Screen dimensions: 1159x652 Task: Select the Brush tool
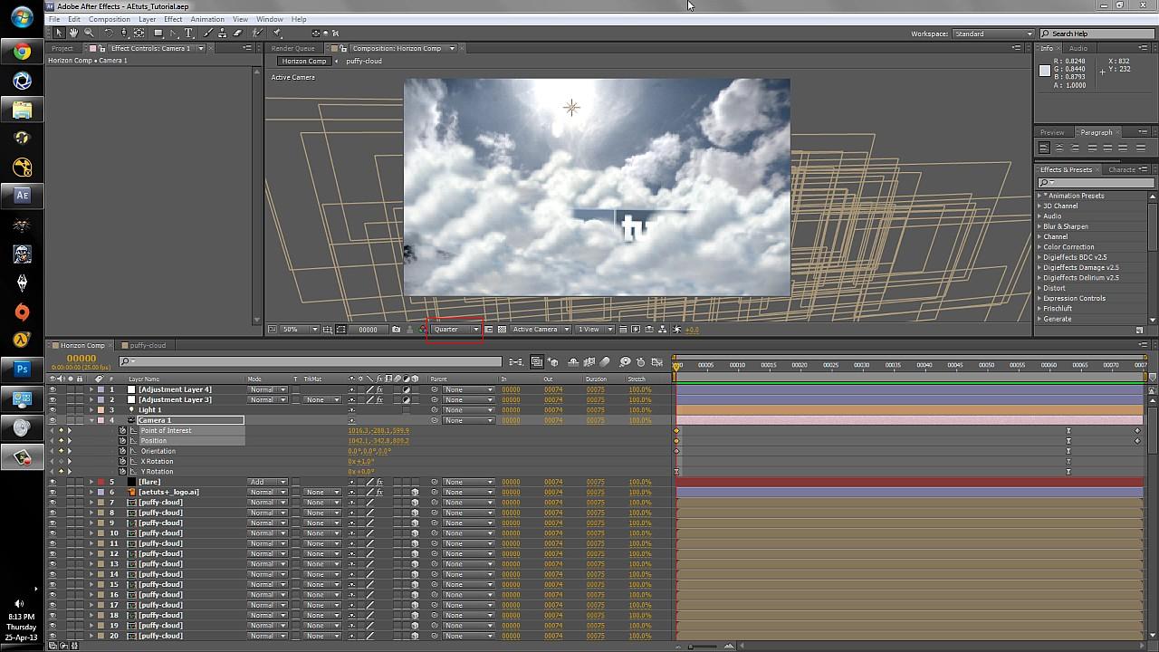pos(207,33)
